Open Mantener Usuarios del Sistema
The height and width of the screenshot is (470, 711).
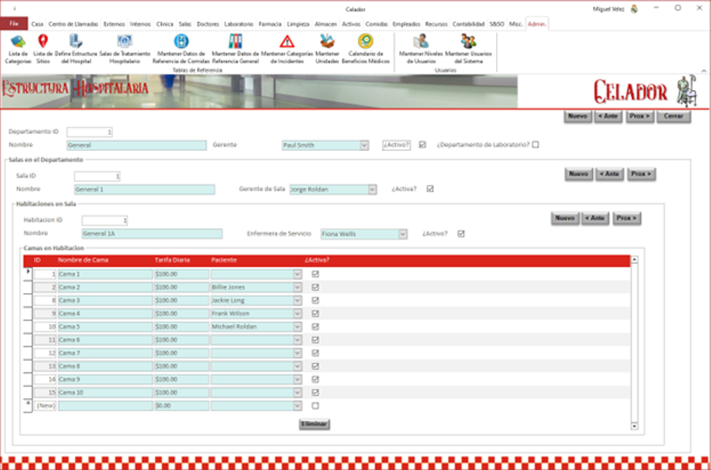[x=469, y=45]
